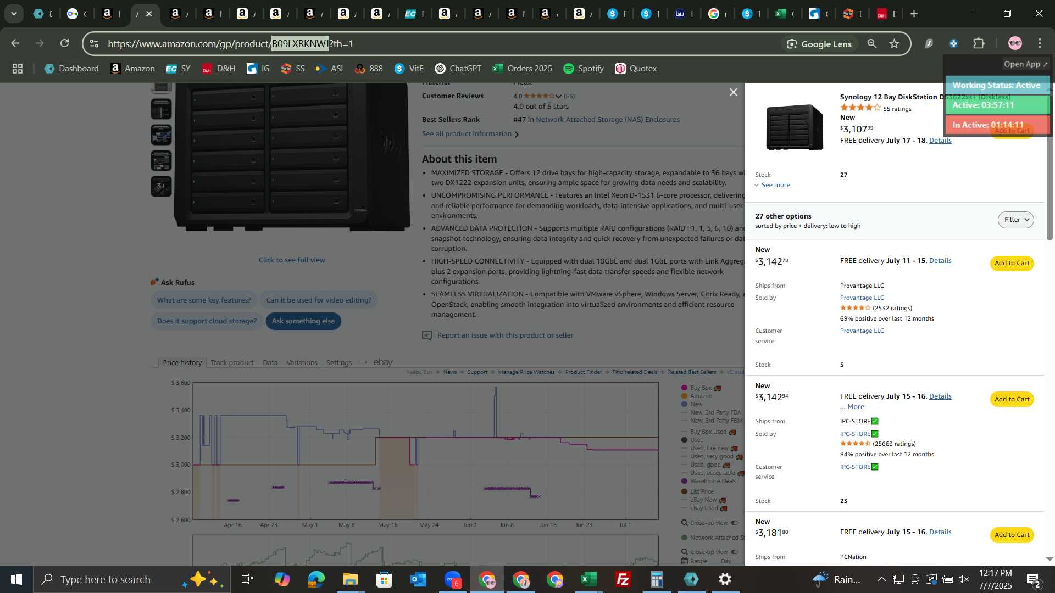Click Ask something else Rufus button
The image size is (1055, 593).
coord(303,321)
